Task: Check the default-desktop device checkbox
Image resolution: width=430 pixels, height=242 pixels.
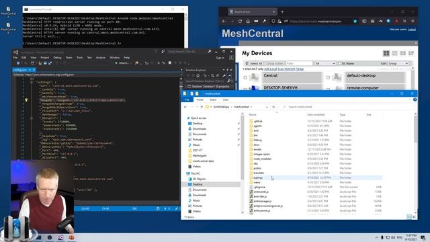Action: [x=328, y=78]
